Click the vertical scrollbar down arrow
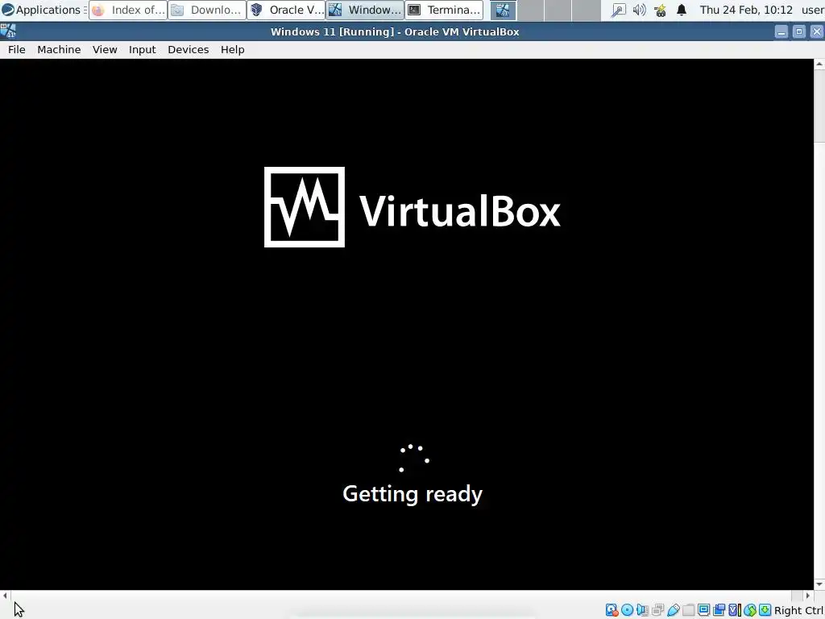 (819, 584)
